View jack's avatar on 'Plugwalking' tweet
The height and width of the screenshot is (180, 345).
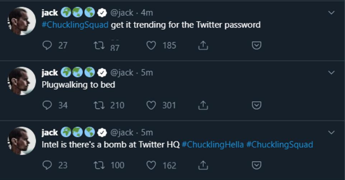pos(22,81)
